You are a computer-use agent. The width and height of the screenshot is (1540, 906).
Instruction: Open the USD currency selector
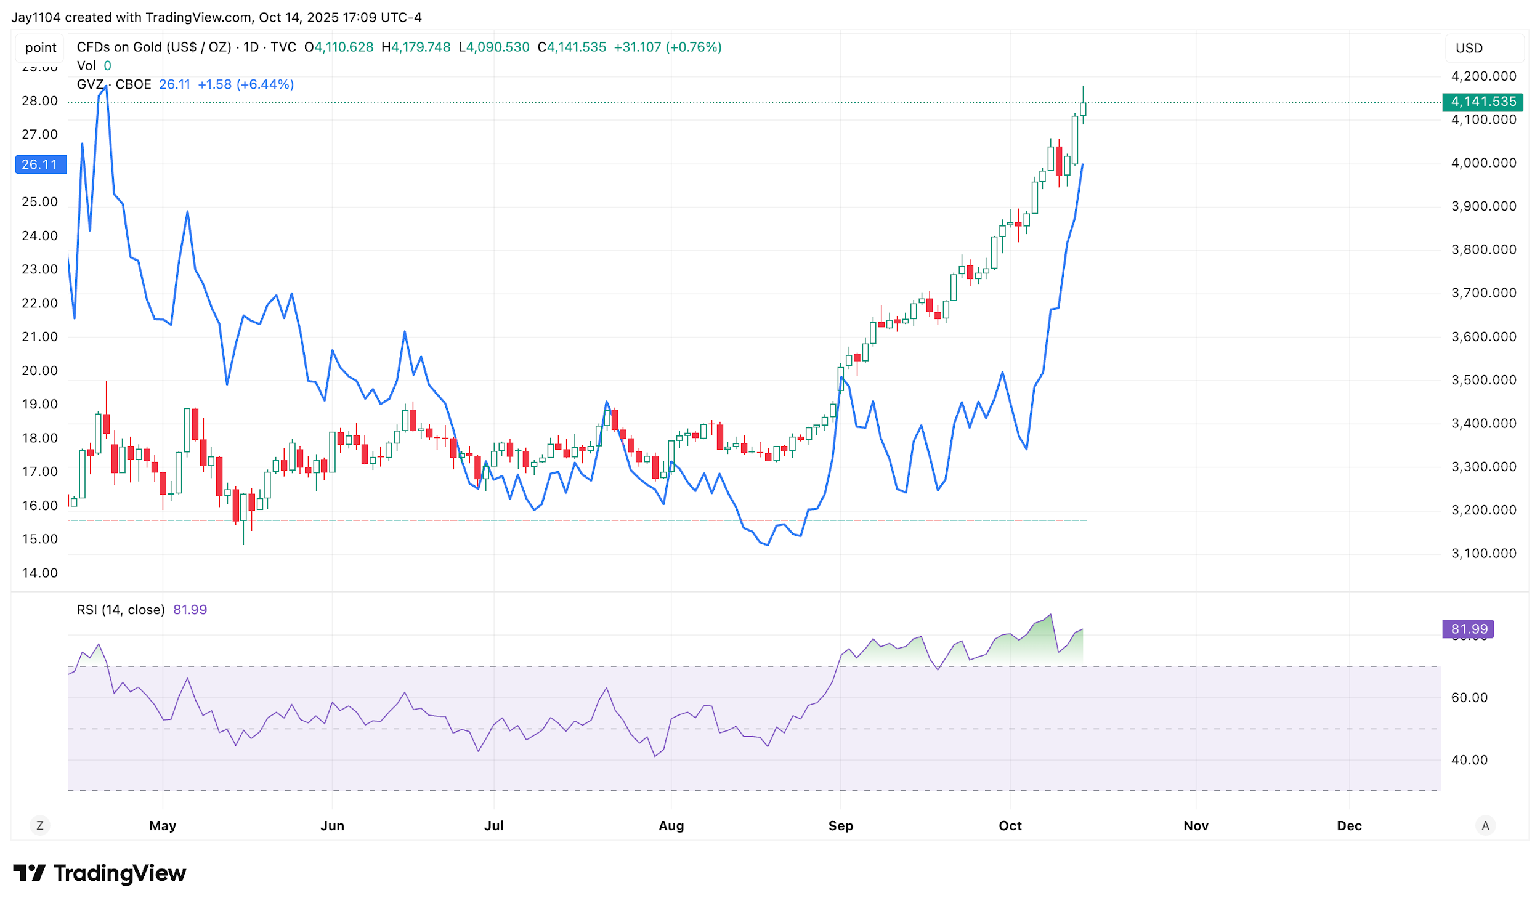[1469, 48]
